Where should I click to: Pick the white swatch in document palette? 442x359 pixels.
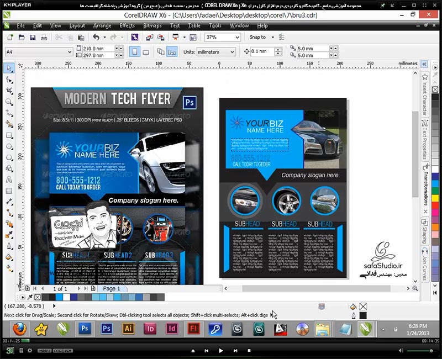tap(66, 297)
